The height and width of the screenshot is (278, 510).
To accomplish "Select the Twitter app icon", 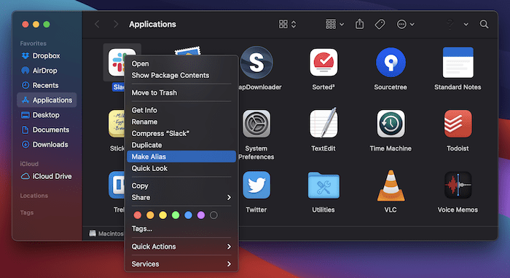I will click(256, 185).
